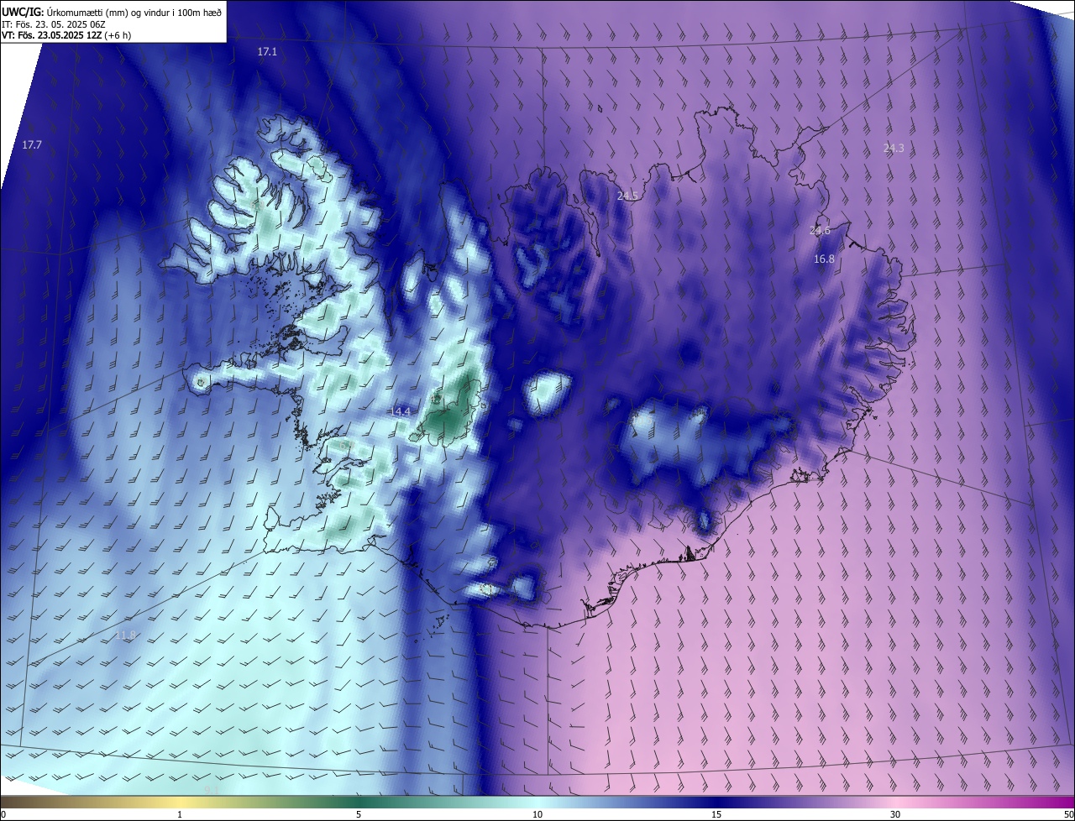
Task: Click the faint value label 9.1 above the colorbar
Action: tap(212, 791)
